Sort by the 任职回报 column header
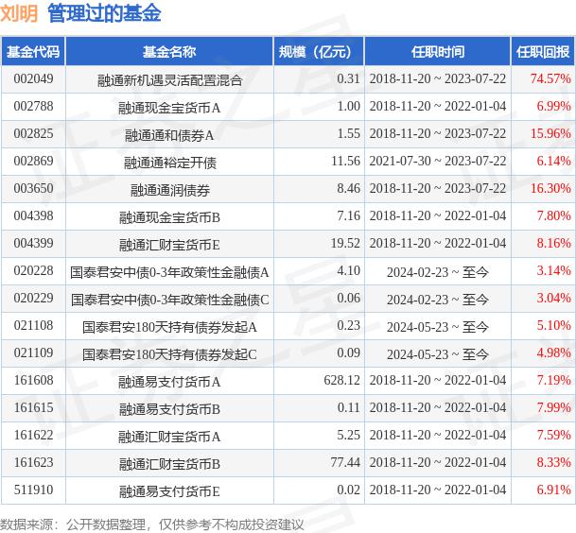 coord(542,51)
